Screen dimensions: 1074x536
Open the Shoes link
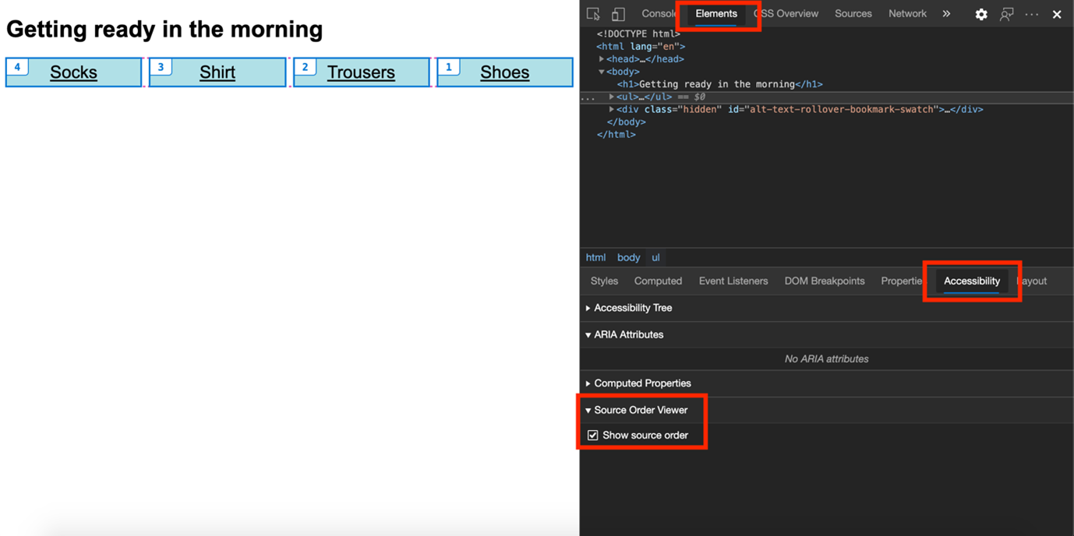pyautogui.click(x=505, y=72)
